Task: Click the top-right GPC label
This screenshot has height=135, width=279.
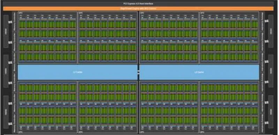Action: pos(202,13)
